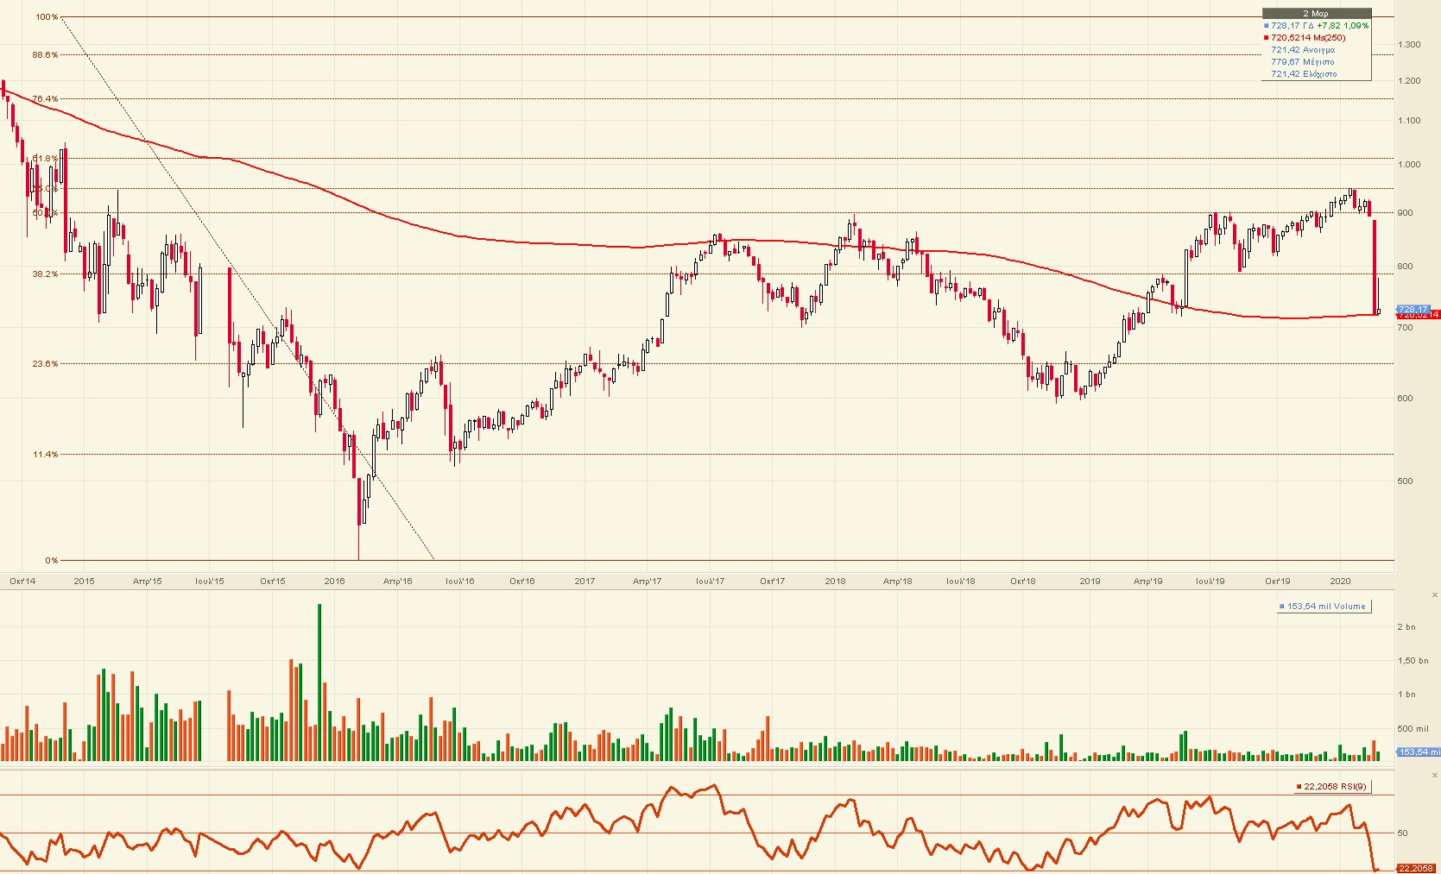Click the blue 153,54 mil volume axis tag
This screenshot has height=874, width=1441.
pos(1417,752)
